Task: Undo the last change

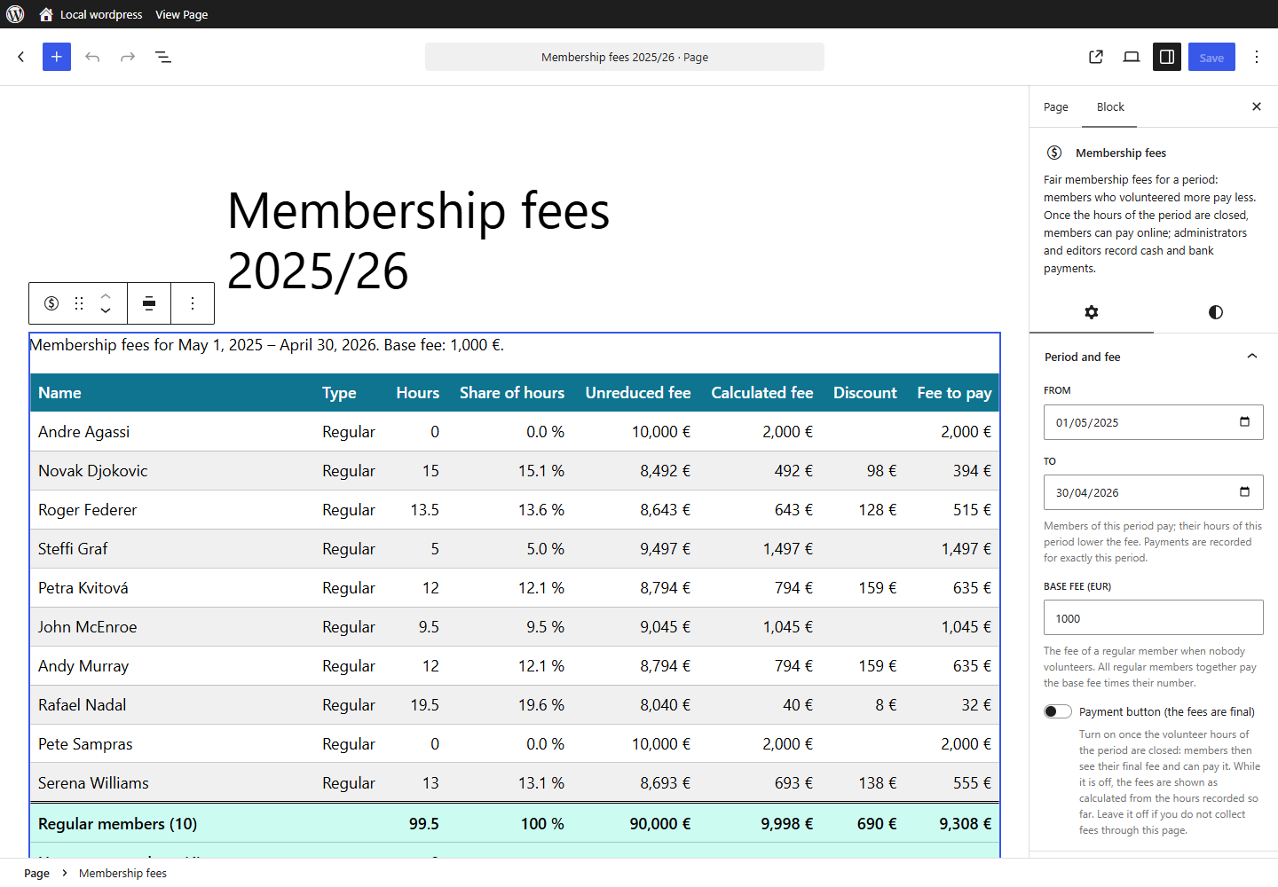Action: tap(92, 57)
